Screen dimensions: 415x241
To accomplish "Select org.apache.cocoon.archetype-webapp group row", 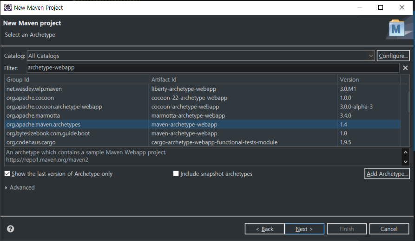I will pos(202,107).
